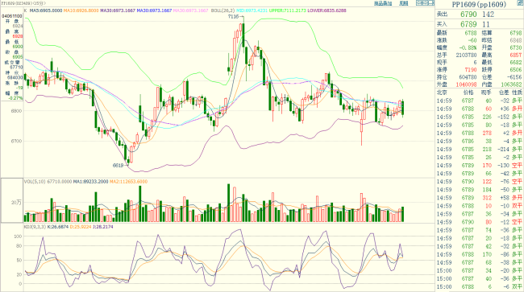This screenshot has width=524, height=292.
Task: Click the 最低 value 6682
Action: 516,62
